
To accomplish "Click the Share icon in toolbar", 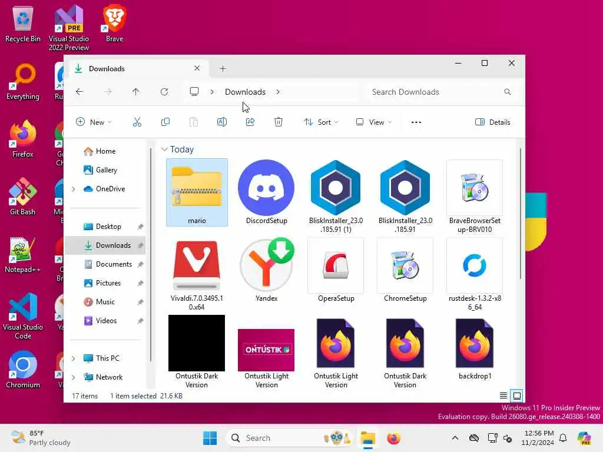I will [250, 122].
